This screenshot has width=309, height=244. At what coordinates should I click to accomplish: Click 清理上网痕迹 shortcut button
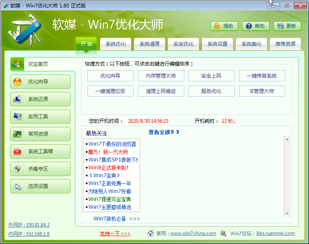pyautogui.click(x=161, y=91)
